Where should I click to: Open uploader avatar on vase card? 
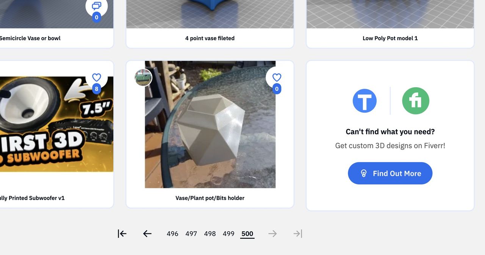pos(143,78)
